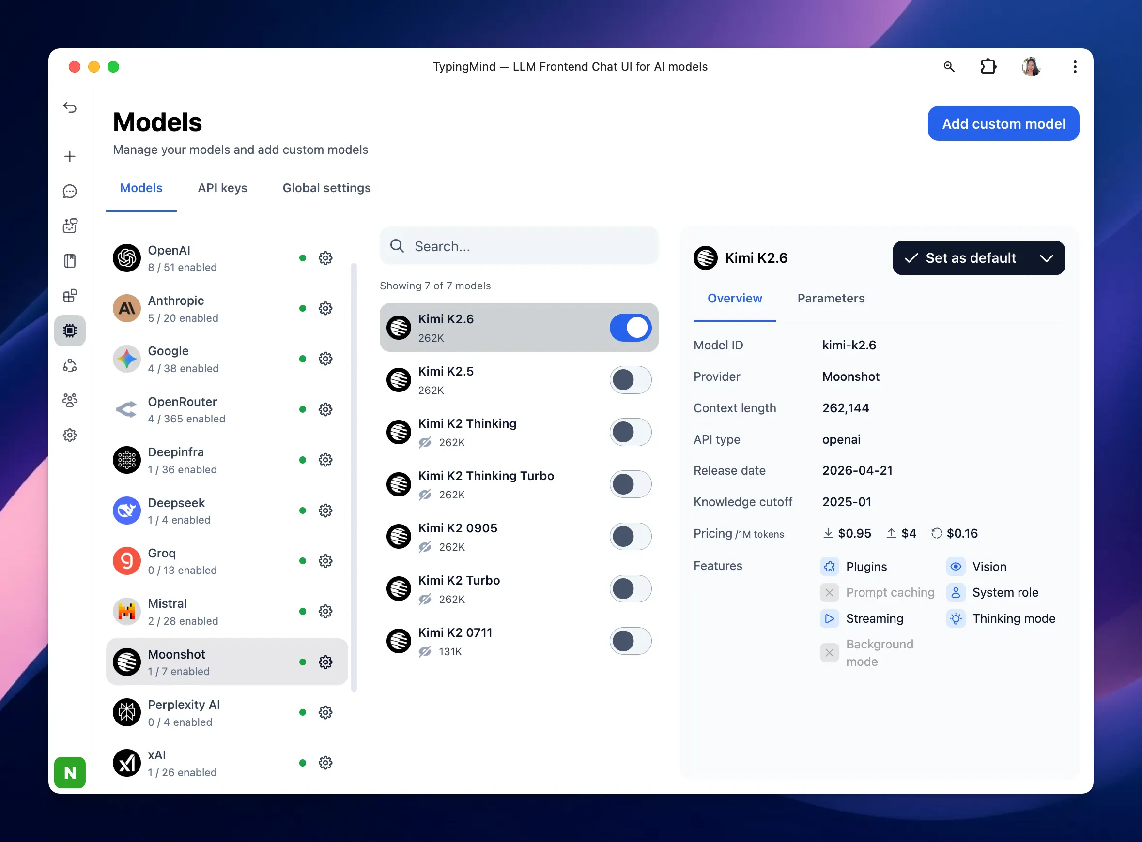Screen dimensions: 1142x842
Task: Expand the dropdown arrow beside Set as default
Action: pos(1046,258)
